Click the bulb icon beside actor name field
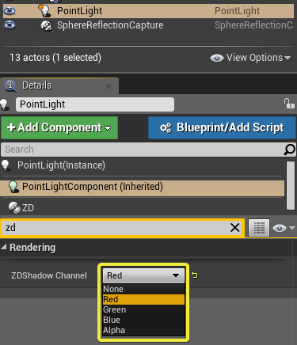This screenshot has width=297, height=345. click(x=5, y=104)
